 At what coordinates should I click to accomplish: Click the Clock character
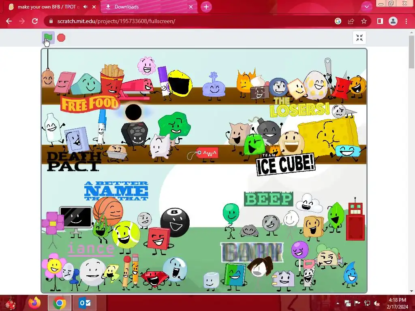click(x=279, y=87)
